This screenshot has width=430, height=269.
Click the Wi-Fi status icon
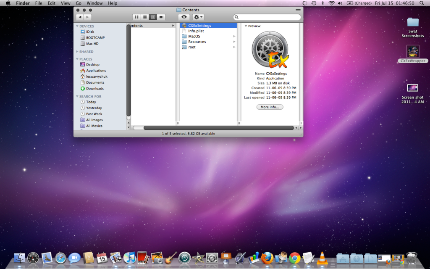332,3
